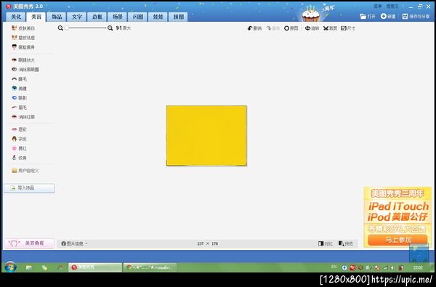Click the 预览 preview button in status bar
The height and width of the screenshot is (287, 436).
click(x=346, y=243)
